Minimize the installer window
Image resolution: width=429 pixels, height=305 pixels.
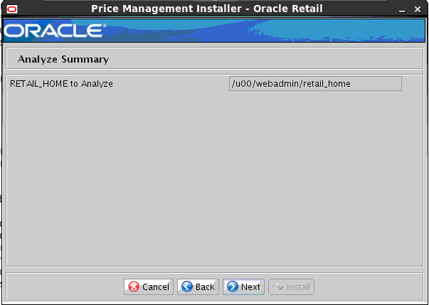(402, 10)
